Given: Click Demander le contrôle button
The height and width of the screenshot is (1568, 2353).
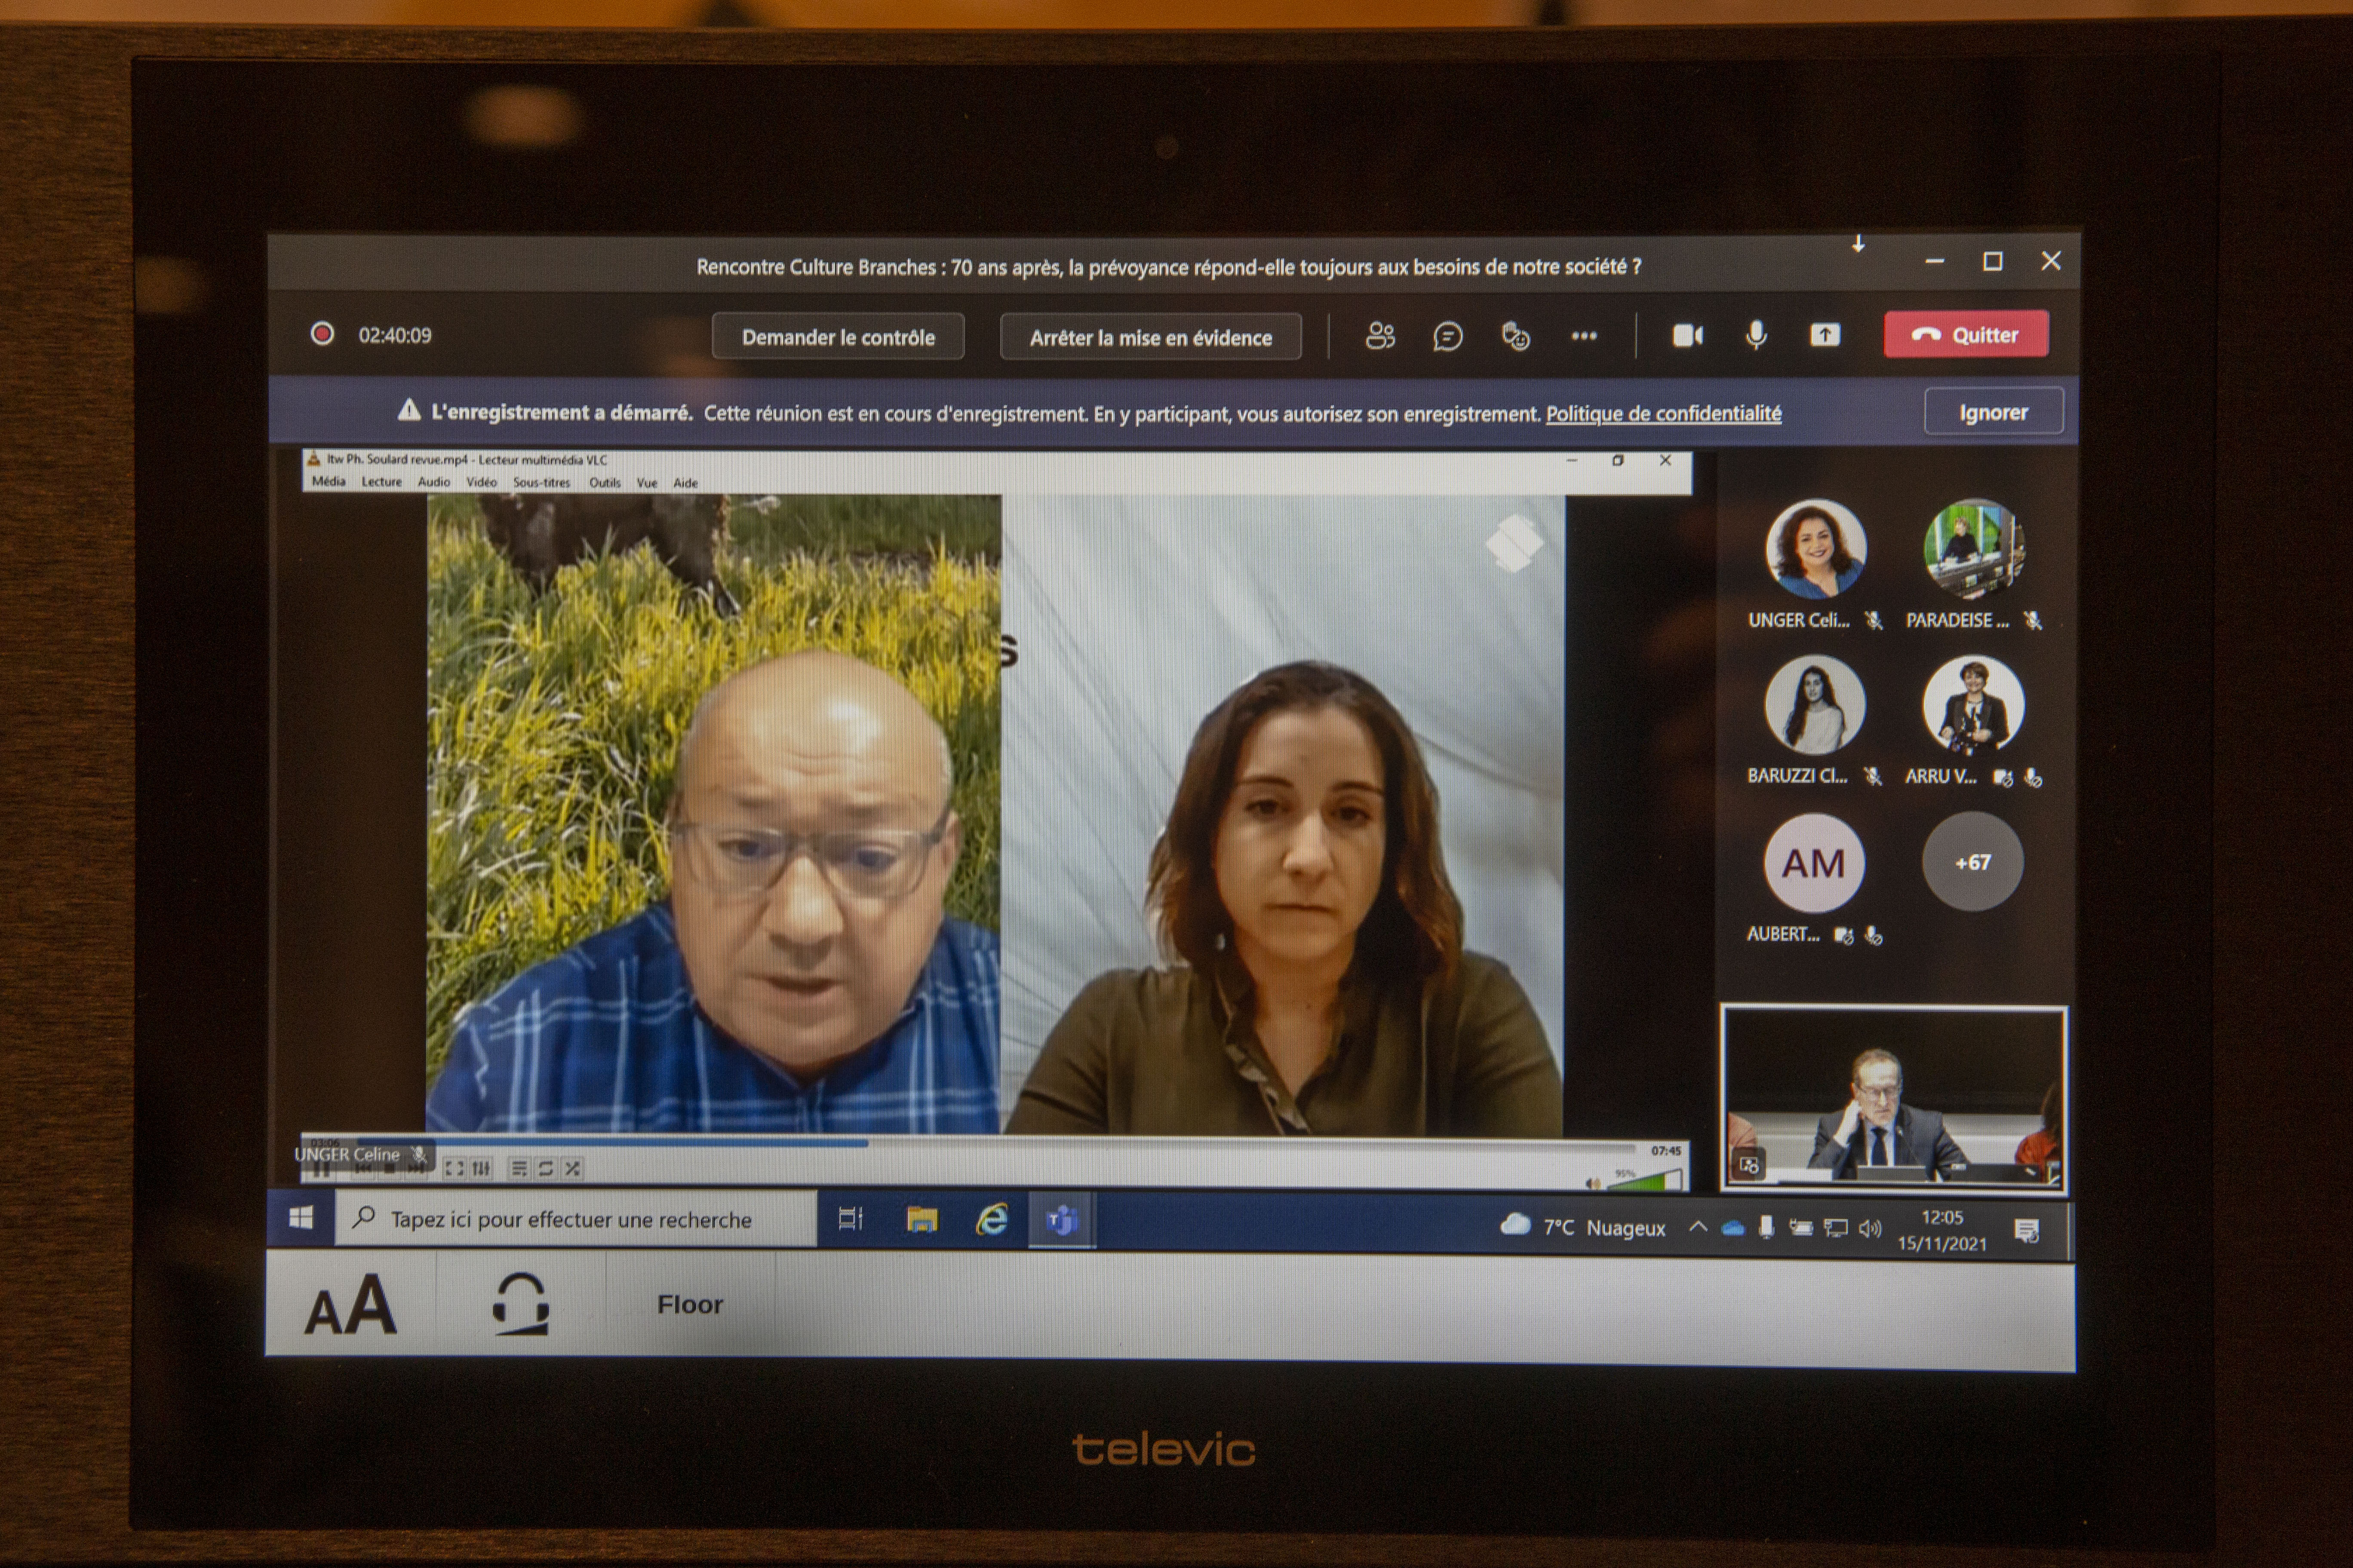Looking at the screenshot, I should [839, 337].
